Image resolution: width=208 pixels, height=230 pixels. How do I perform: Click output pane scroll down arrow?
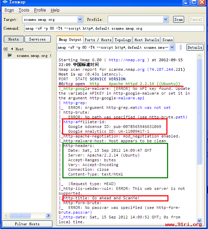[199, 220]
